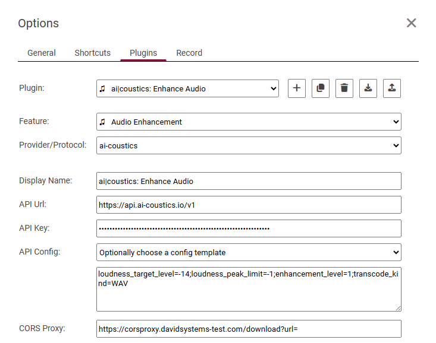This screenshot has width=436, height=343.
Task: Switch to the Record tab
Action: 189,53
